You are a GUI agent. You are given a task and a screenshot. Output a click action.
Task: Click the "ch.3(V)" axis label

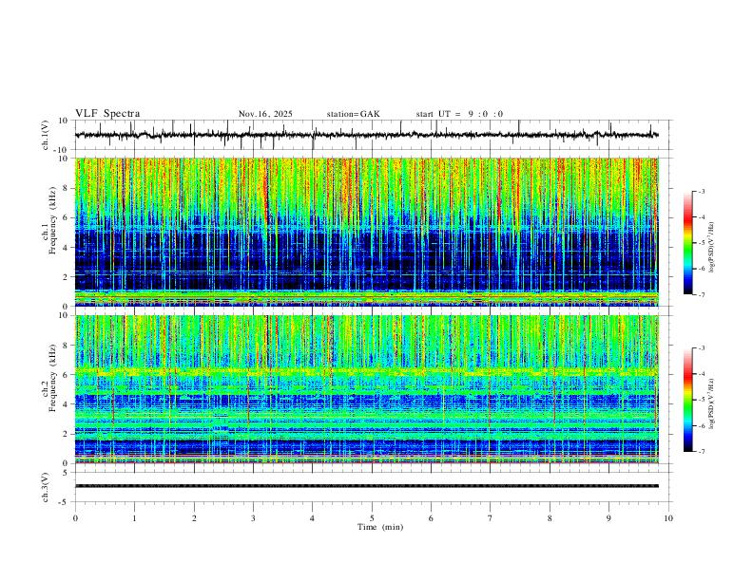(x=46, y=487)
